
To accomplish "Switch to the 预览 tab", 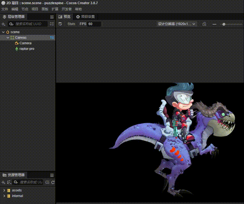I will pyautogui.click(x=64, y=17).
